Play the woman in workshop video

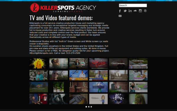(x=78, y=63)
